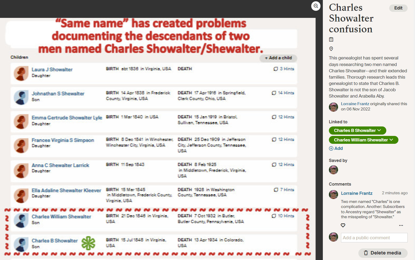Image resolution: width=415 pixels, height=260 pixels.
Task: Expand the Charles William Shewalter dropdown
Action: 391,140
